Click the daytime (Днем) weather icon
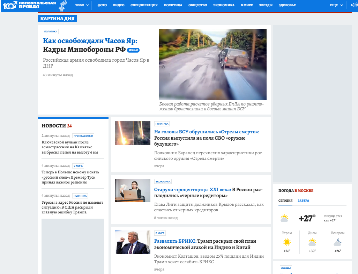358x274 pixels. coord(312,242)
